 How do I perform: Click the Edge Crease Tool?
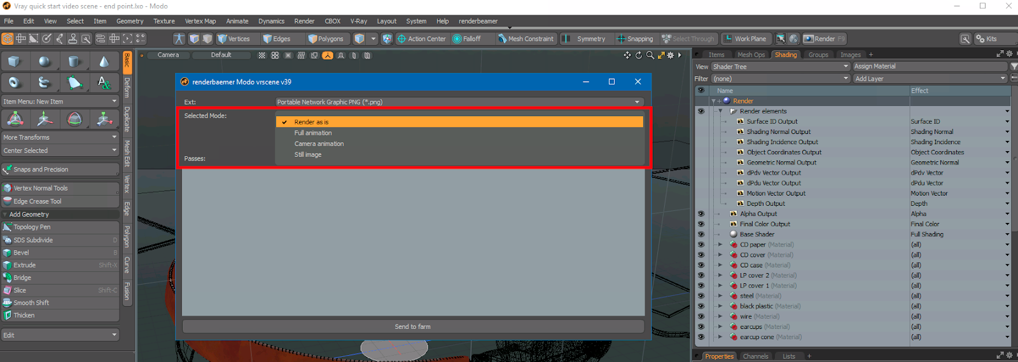60,201
